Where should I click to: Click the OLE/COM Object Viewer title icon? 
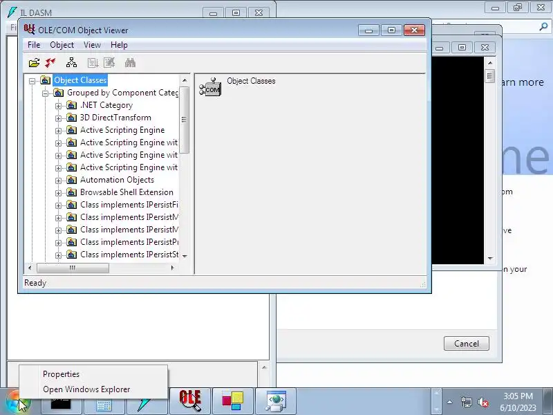[x=29, y=30]
